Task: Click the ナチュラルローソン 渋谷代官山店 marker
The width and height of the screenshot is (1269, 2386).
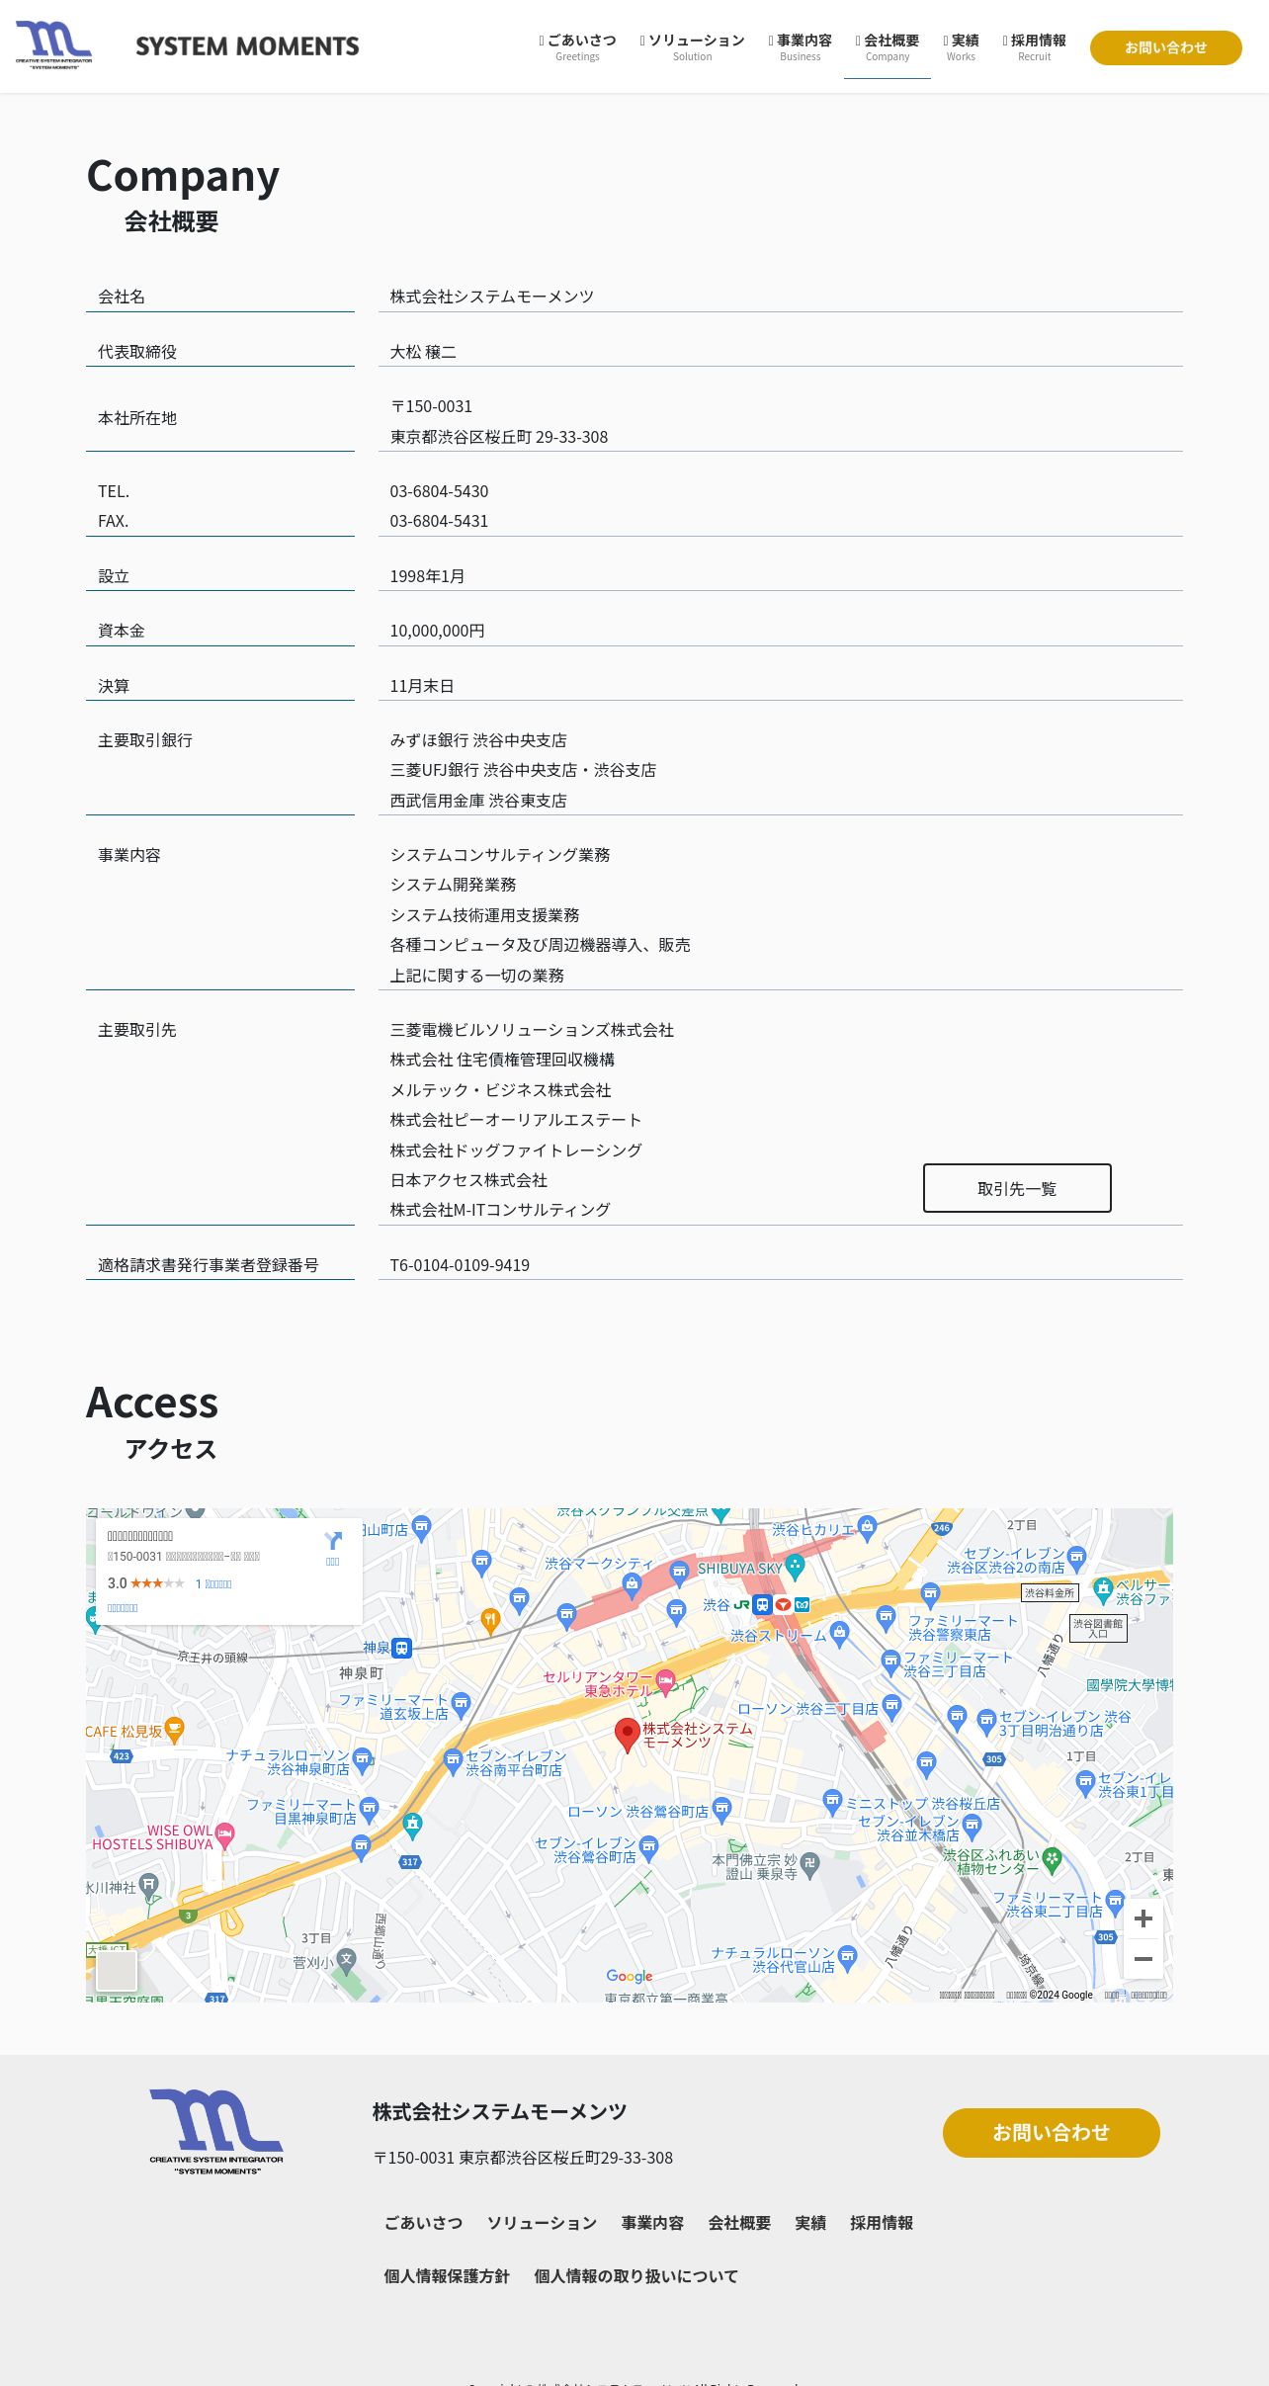Action: pyautogui.click(x=847, y=1957)
